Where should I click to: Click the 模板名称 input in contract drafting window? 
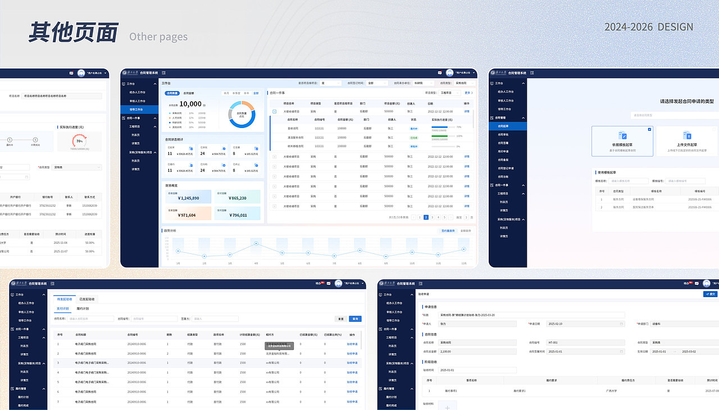(x=627, y=181)
